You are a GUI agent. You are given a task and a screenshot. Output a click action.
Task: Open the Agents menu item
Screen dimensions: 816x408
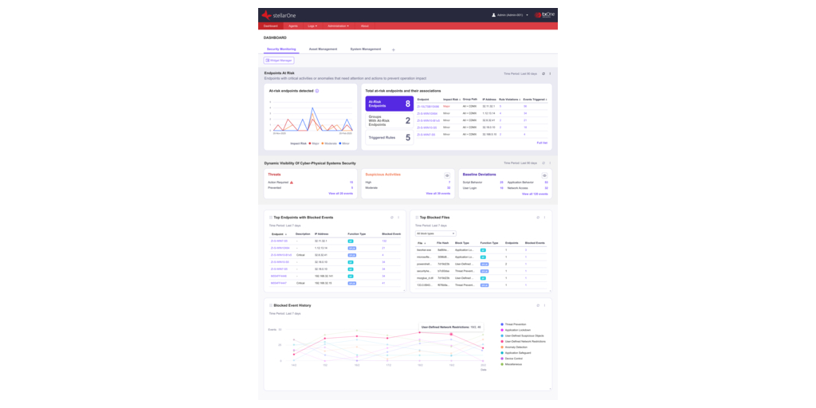point(293,25)
